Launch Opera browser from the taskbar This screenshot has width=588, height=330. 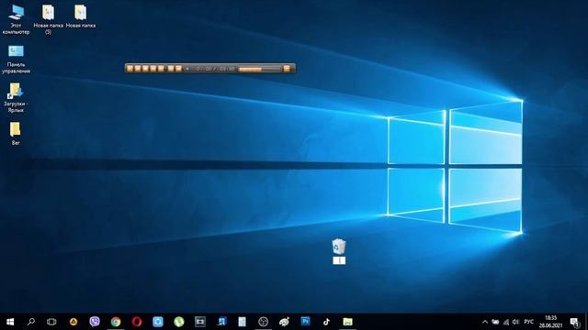click(137, 322)
